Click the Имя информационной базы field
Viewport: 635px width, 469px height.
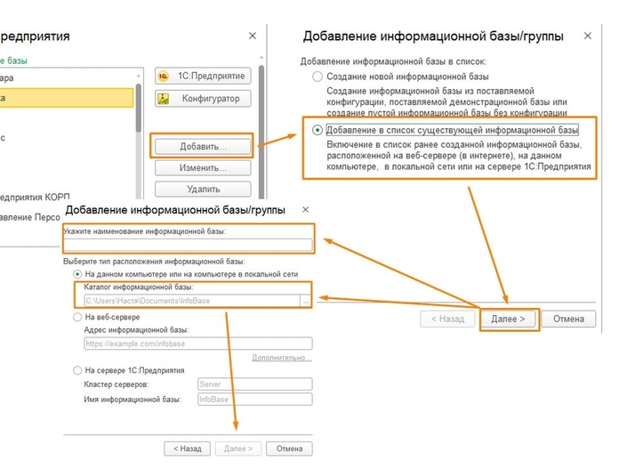tap(254, 400)
